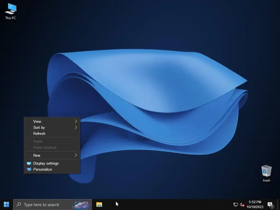Click the Personalize icon in context menu
This screenshot has width=280, height=210.
(29, 169)
